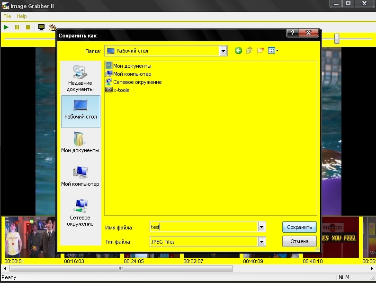This screenshot has width=376, height=283.
Task: Click the 00:16:03 timeline marker
Action: pyautogui.click(x=74, y=261)
